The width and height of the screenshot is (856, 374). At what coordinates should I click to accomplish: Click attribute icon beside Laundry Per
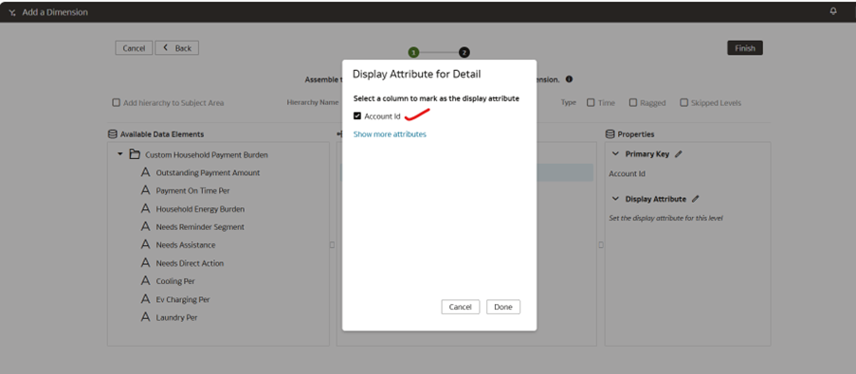145,317
